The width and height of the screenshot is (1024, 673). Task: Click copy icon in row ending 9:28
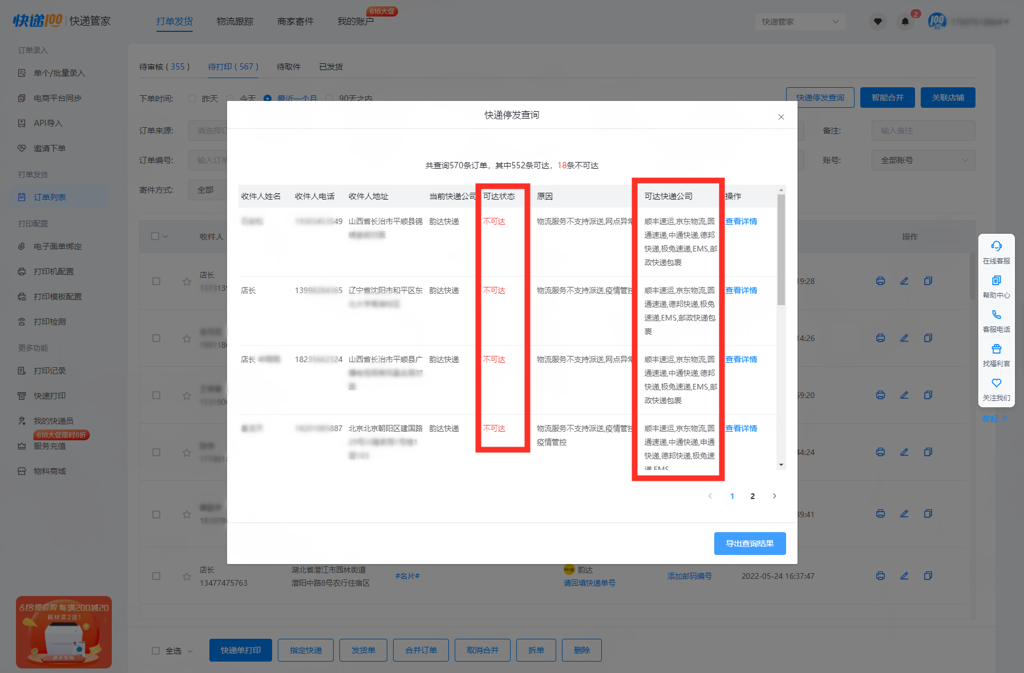pos(928,281)
